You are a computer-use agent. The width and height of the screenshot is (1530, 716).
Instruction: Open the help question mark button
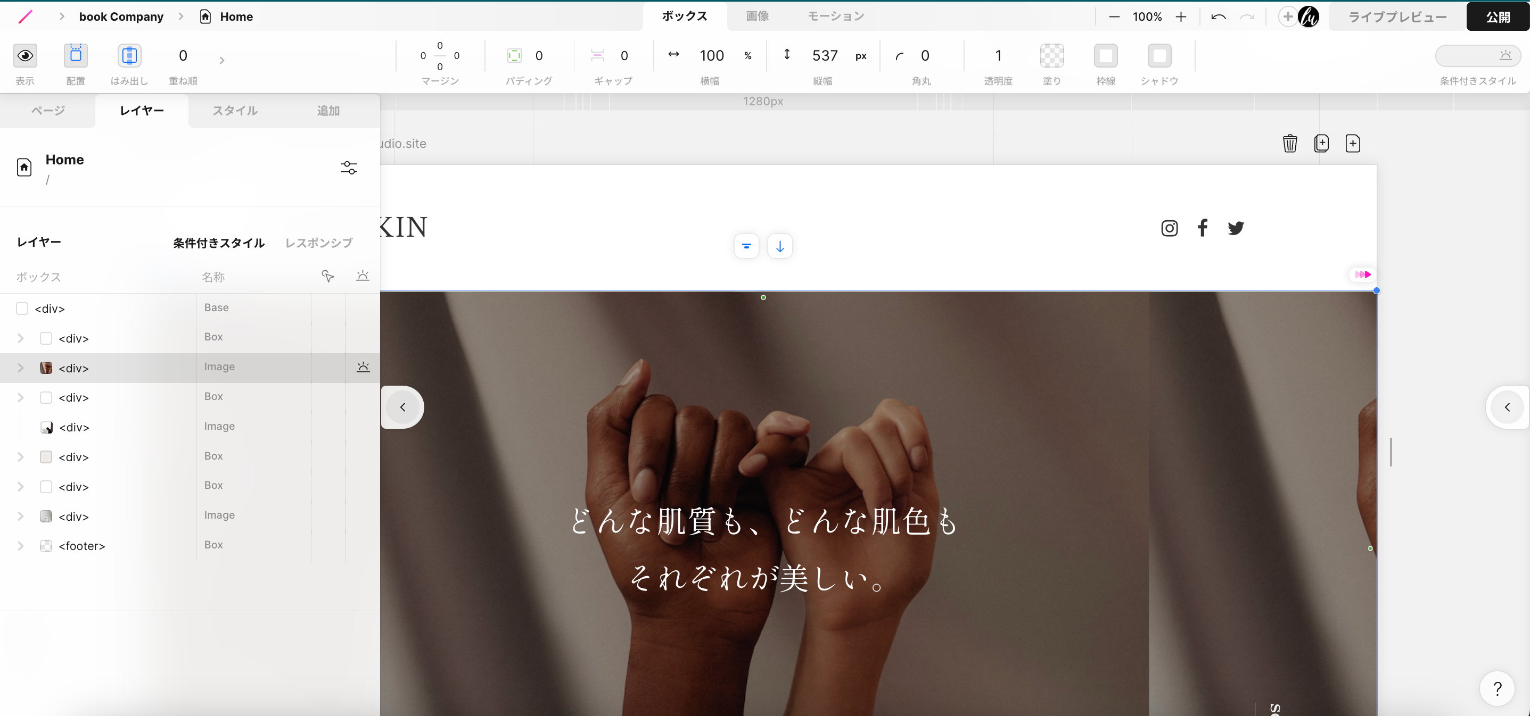point(1498,689)
